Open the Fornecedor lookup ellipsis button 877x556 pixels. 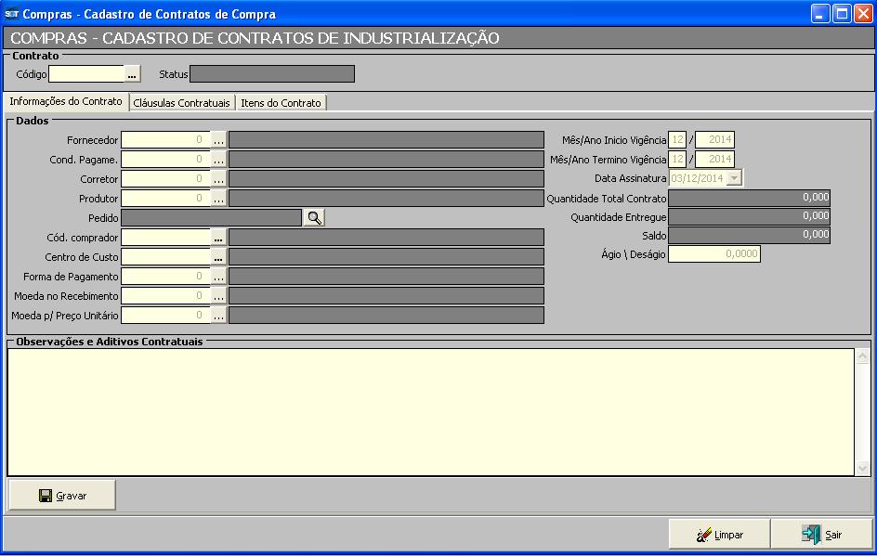(x=218, y=140)
